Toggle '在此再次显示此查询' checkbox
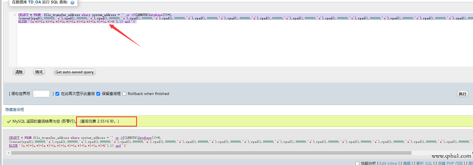Image resolution: width=473 pixels, height=165 pixels. click(57, 94)
